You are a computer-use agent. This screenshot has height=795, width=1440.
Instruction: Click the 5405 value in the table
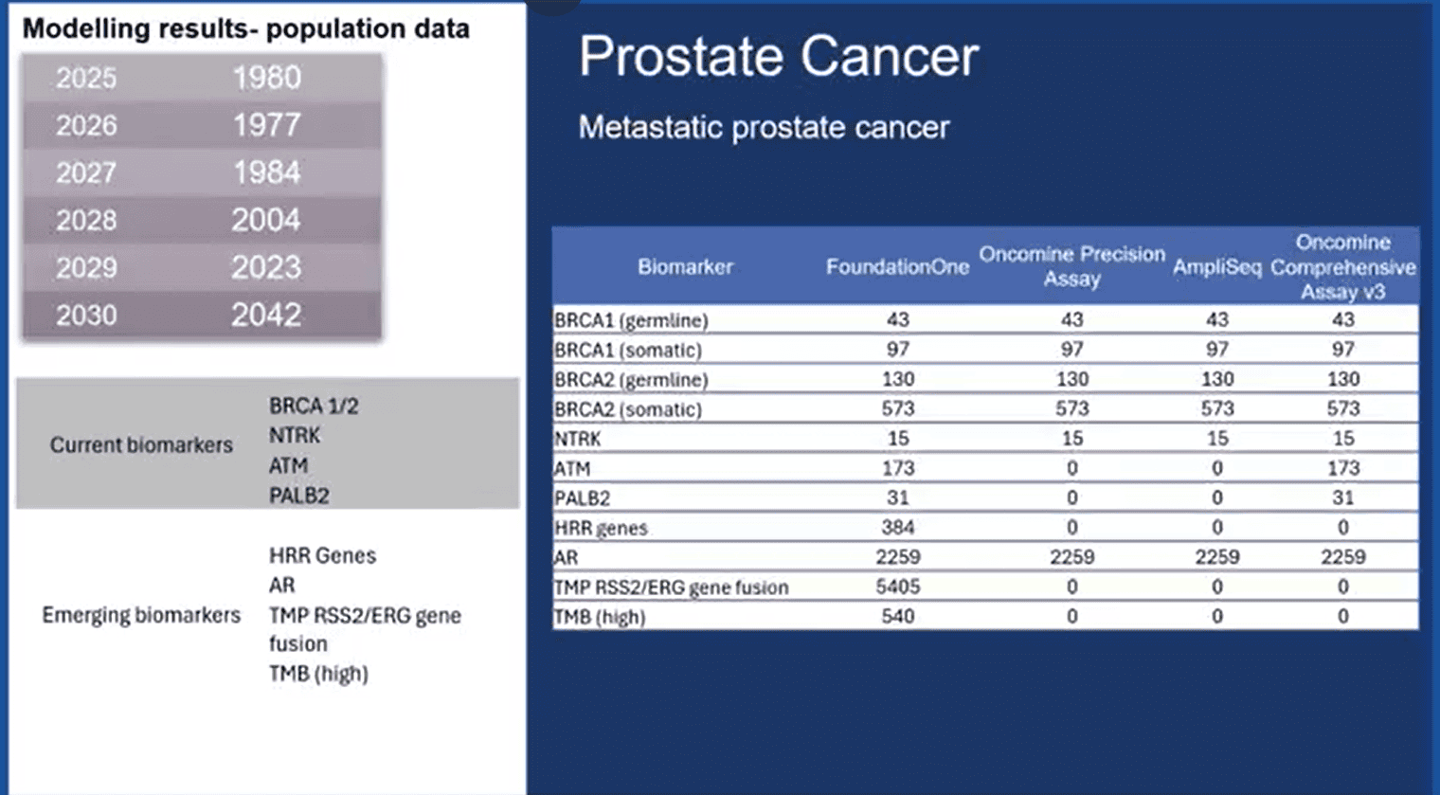[x=897, y=587]
